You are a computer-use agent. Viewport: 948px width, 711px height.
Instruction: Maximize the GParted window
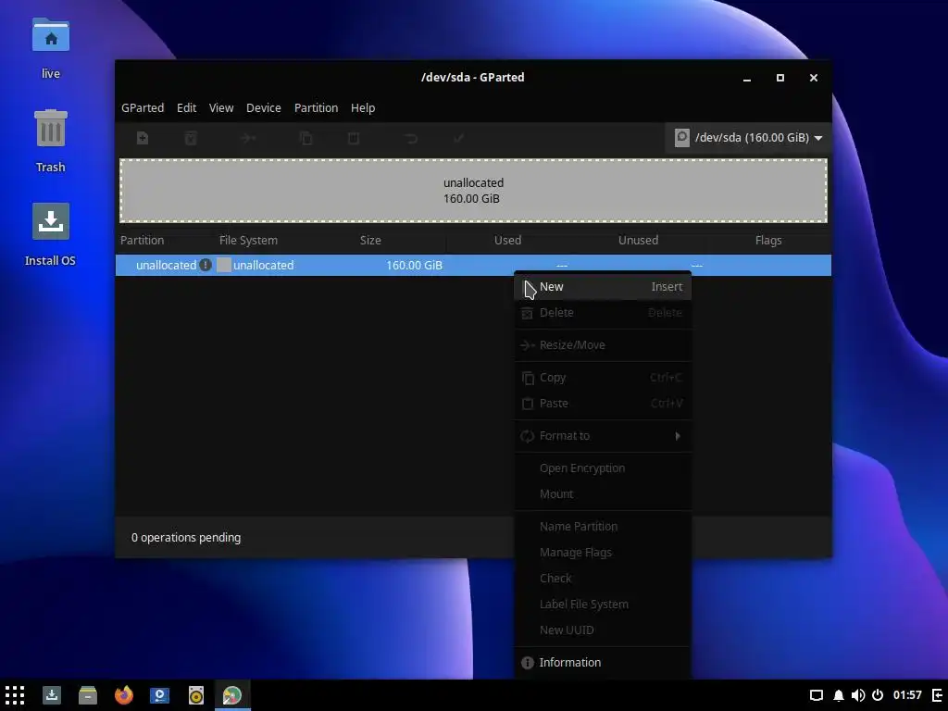click(780, 78)
